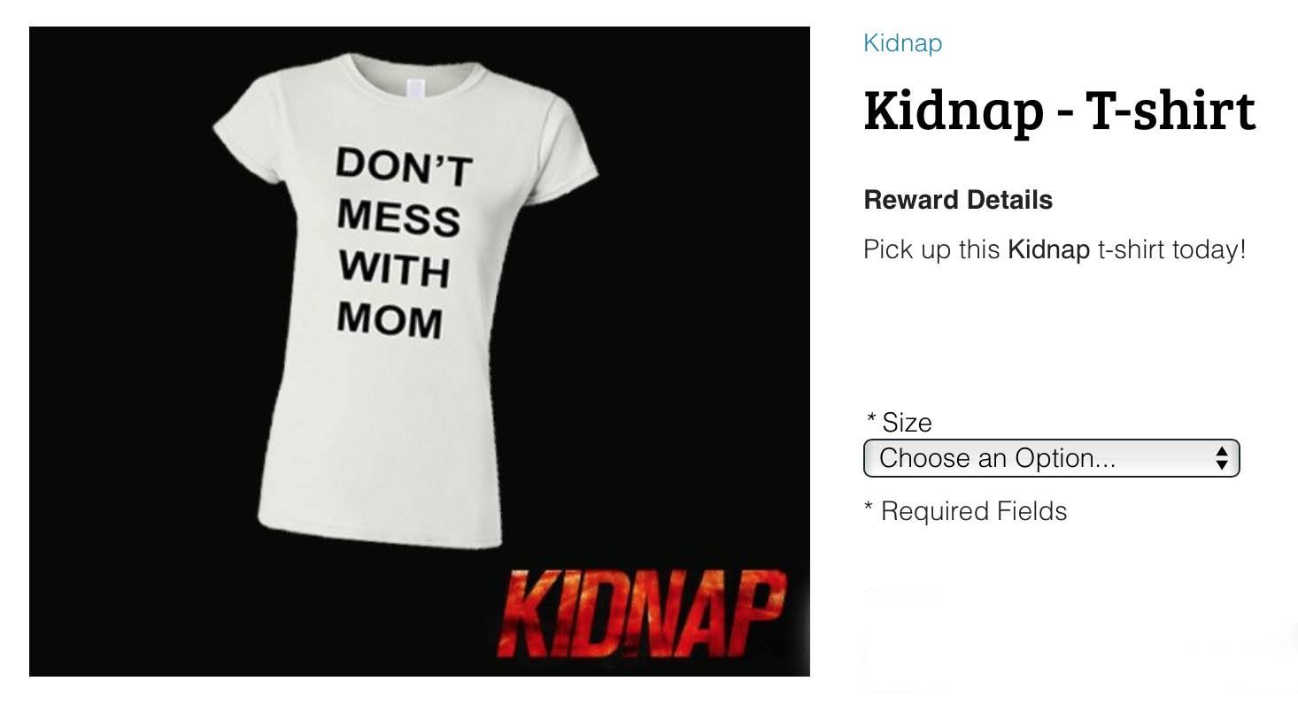Image resolution: width=1298 pixels, height=704 pixels.
Task: Open the Kidnap breadcrumb link
Action: point(902,42)
